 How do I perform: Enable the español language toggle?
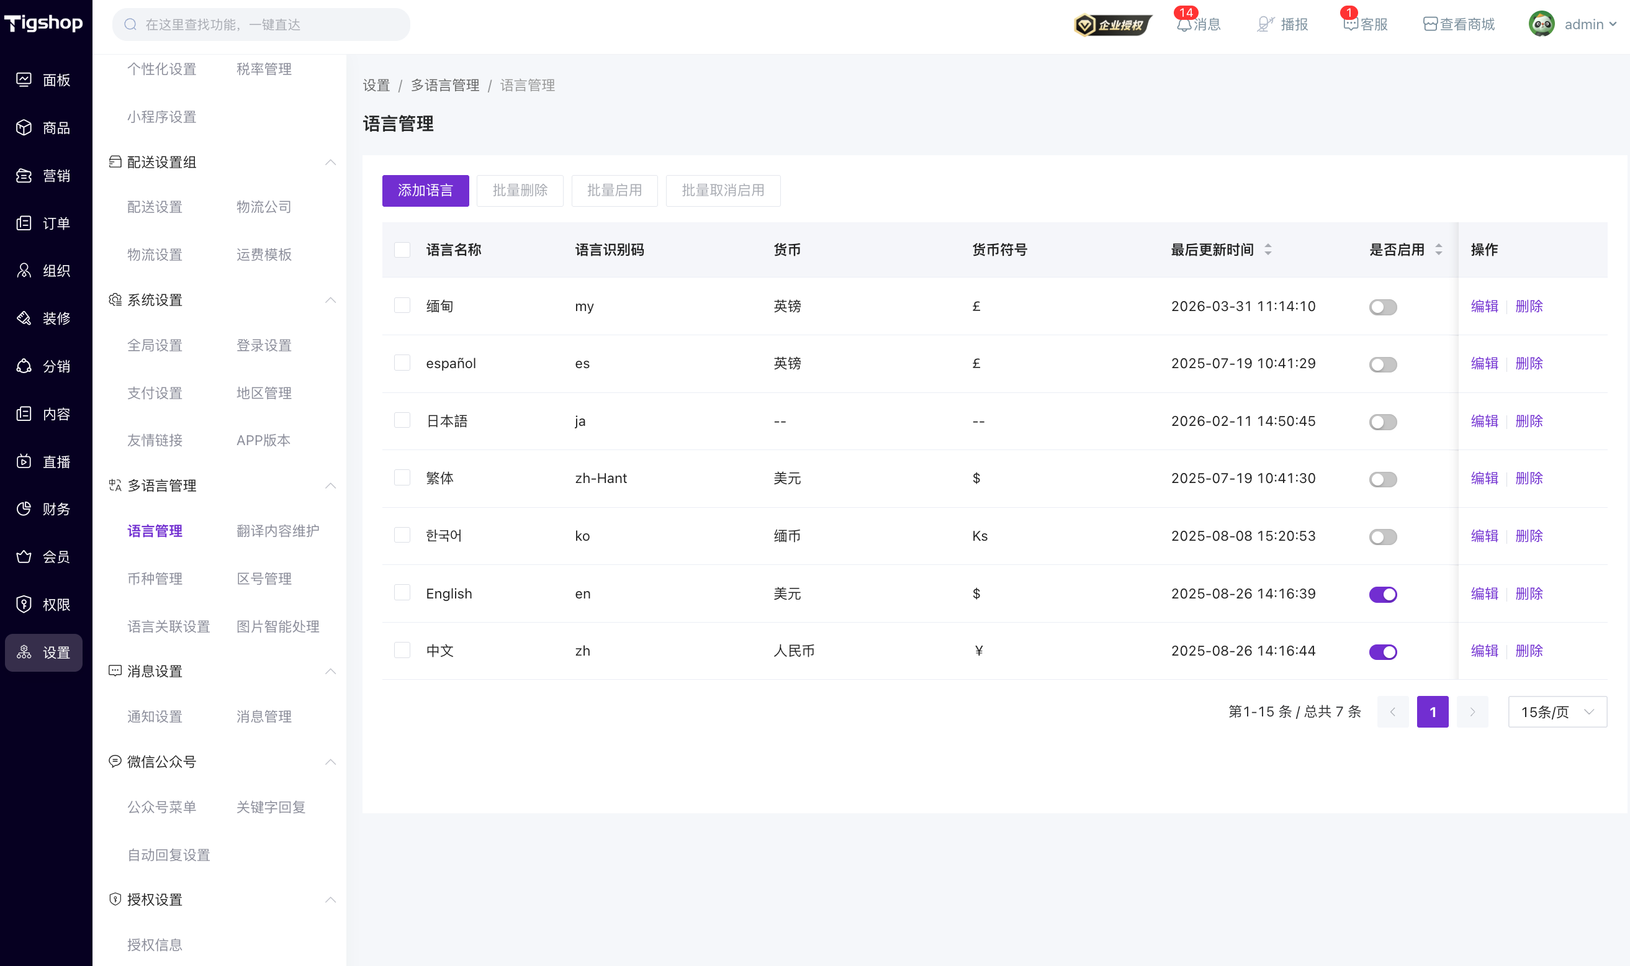1383,364
